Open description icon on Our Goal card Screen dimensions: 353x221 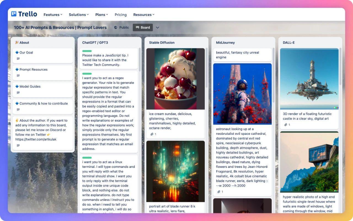(18, 59)
